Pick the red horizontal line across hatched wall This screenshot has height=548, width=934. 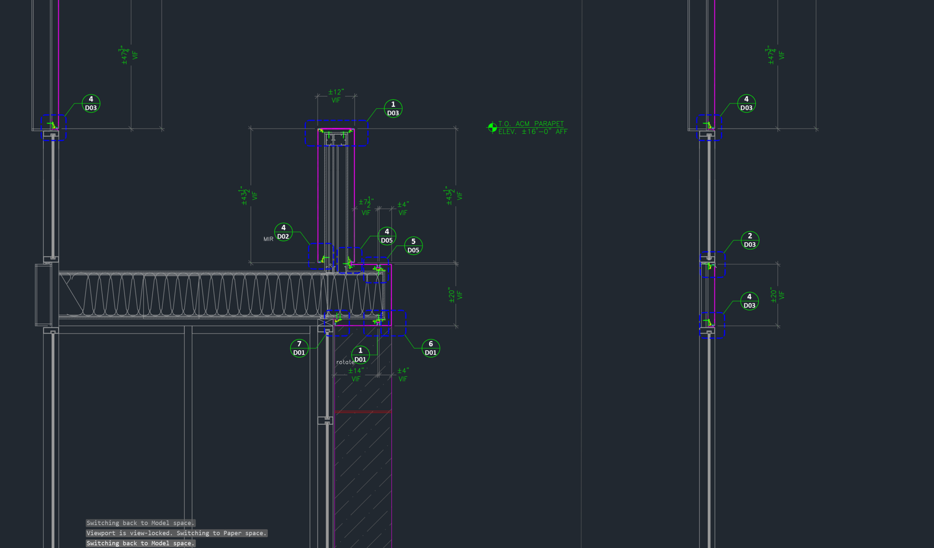click(x=363, y=411)
